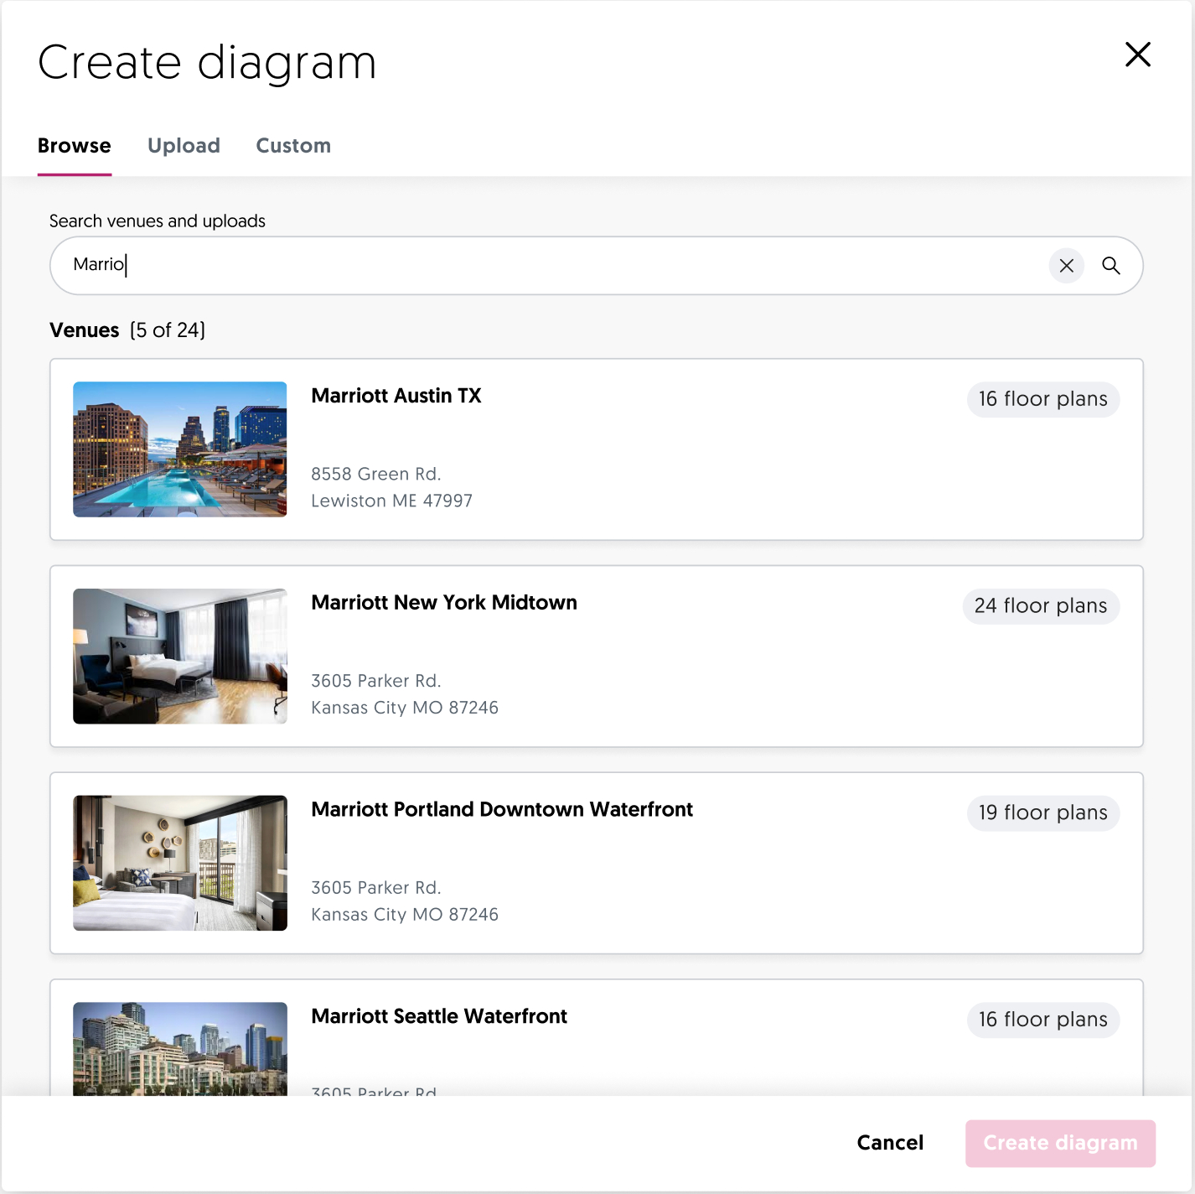
Task: Open the Marriott Austin TX pool thumbnail
Action: coord(180,449)
